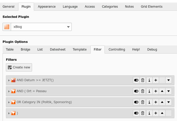Viewport: 177px width, 121px height.
Task: Toggle visibility of the Ort = Passau filter
Action: pos(136,91)
